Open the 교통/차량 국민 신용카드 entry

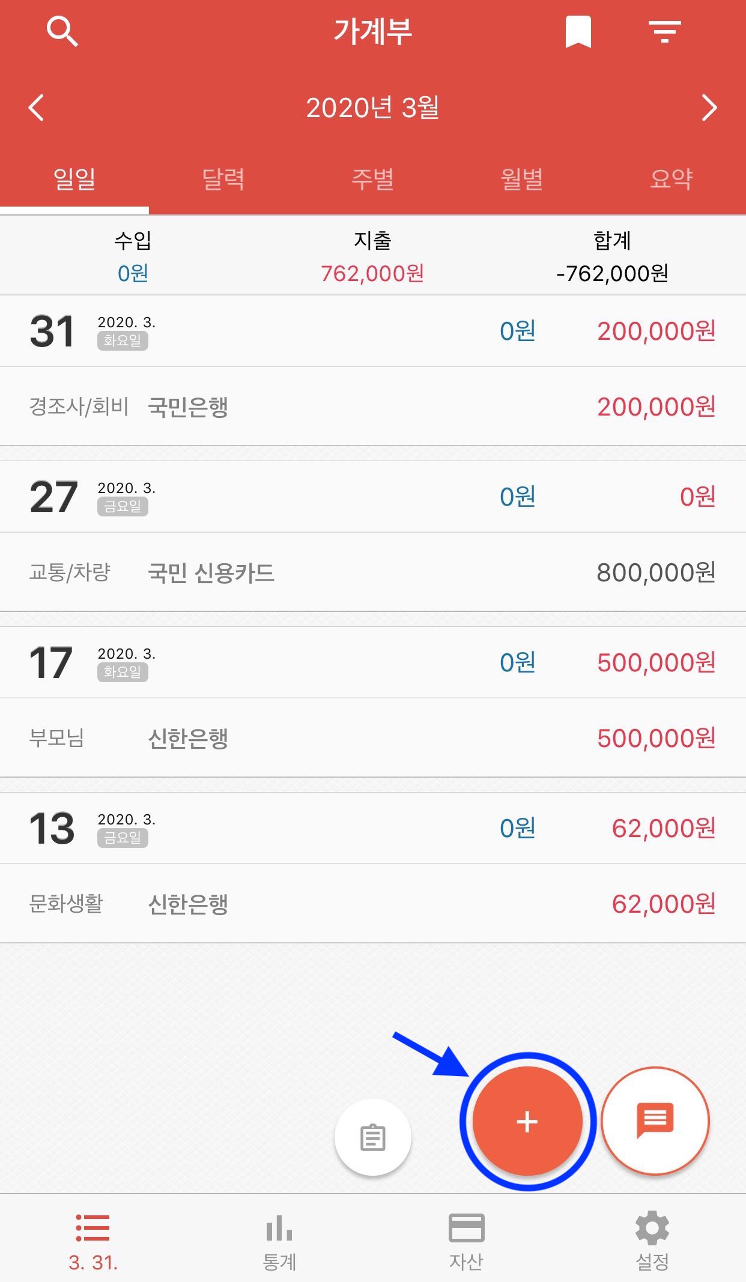373,572
